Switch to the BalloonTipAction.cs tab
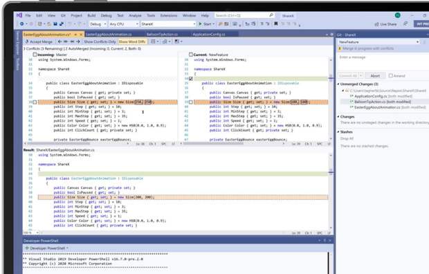429x274 pixels. point(162,35)
